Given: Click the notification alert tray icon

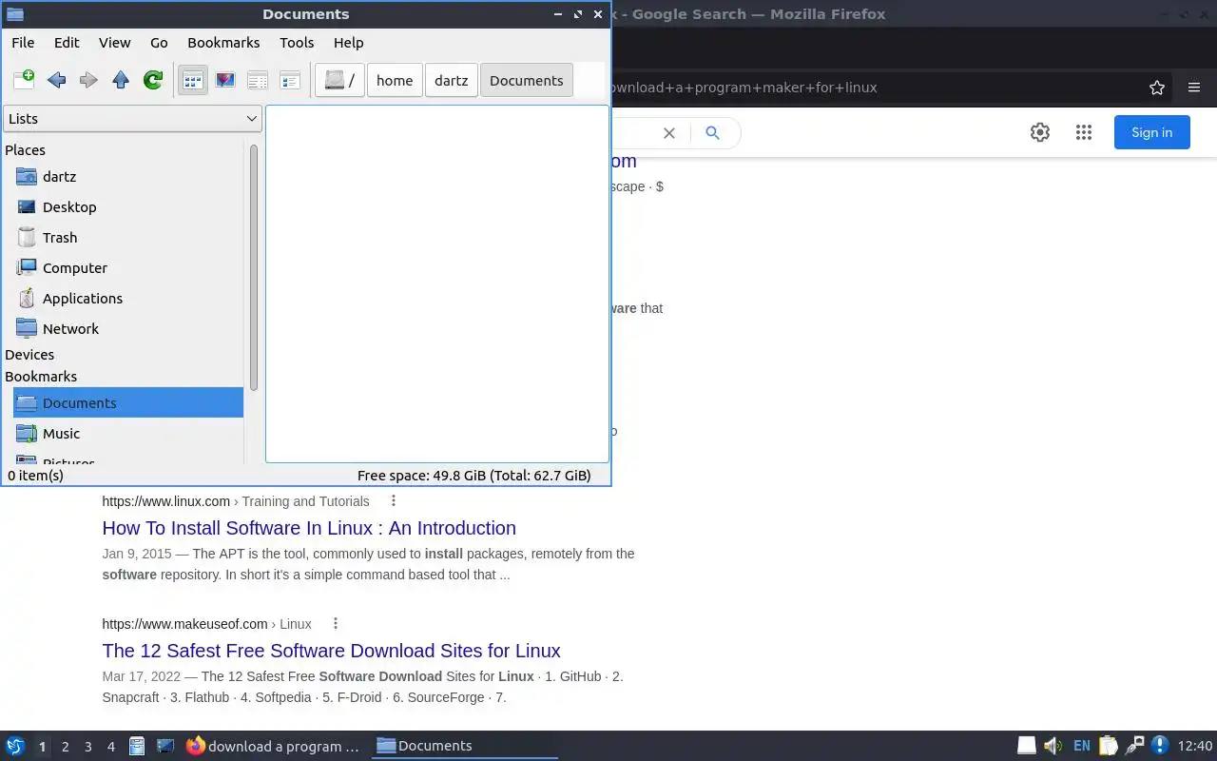Looking at the screenshot, I should point(1160,746).
